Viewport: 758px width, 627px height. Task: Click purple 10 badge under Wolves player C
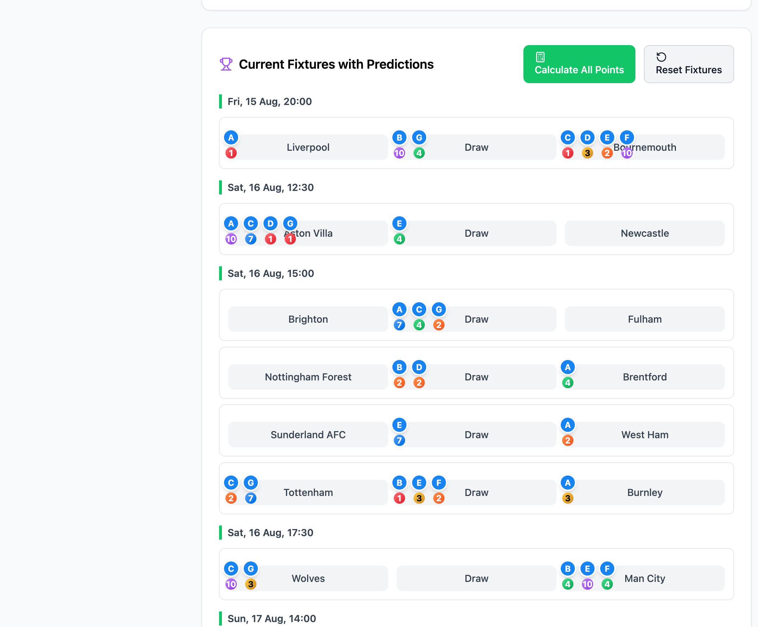coord(231,584)
